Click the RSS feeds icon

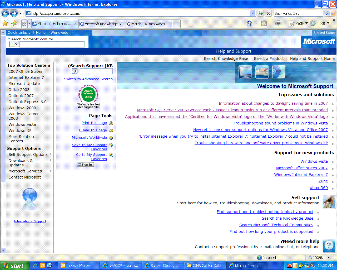[264, 23]
